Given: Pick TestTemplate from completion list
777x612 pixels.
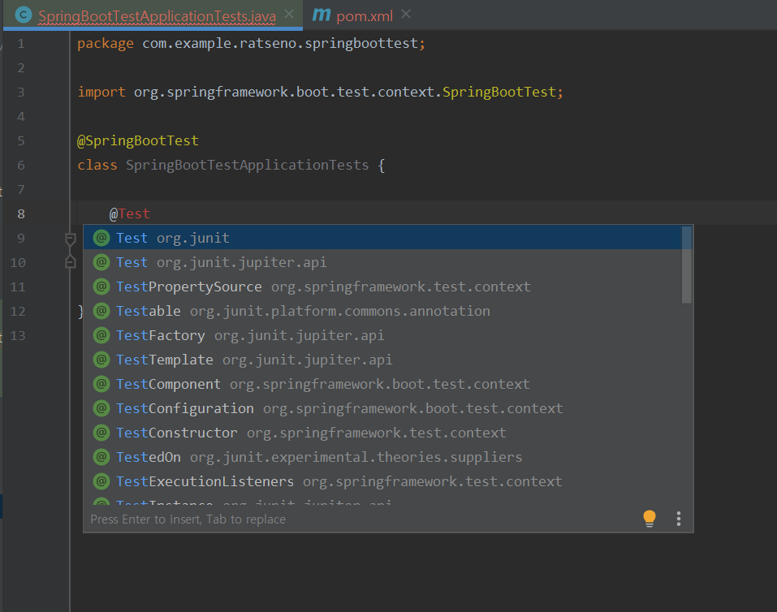Looking at the screenshot, I should click(x=382, y=360).
